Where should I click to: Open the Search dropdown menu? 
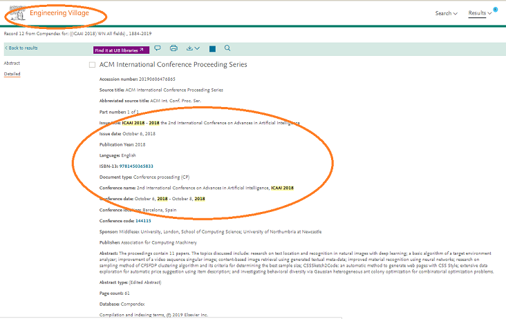[446, 13]
